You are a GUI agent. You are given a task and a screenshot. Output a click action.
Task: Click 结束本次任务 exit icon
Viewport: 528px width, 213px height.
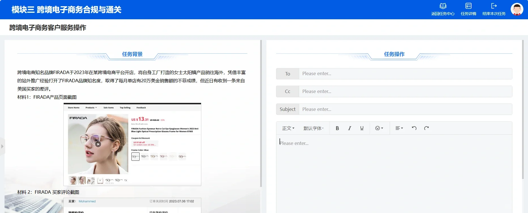point(494,6)
